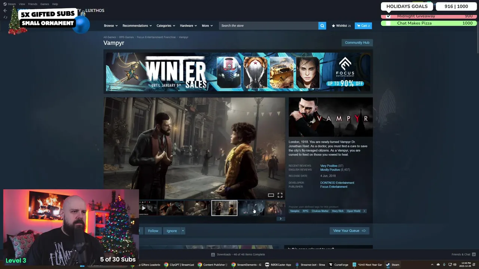This screenshot has height=269, width=479.
Task: Click the microphone icon in system tray
Action: pyautogui.click(x=444, y=265)
